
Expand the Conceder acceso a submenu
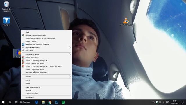(46, 54)
